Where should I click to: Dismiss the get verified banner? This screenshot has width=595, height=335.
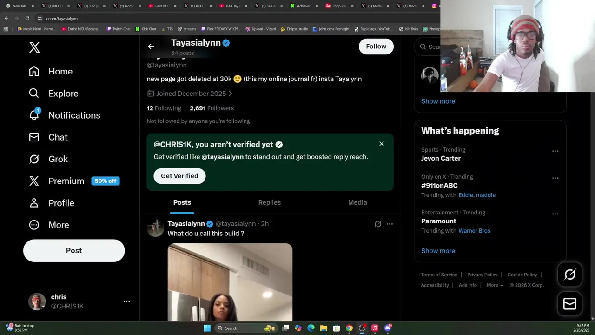pos(382,144)
